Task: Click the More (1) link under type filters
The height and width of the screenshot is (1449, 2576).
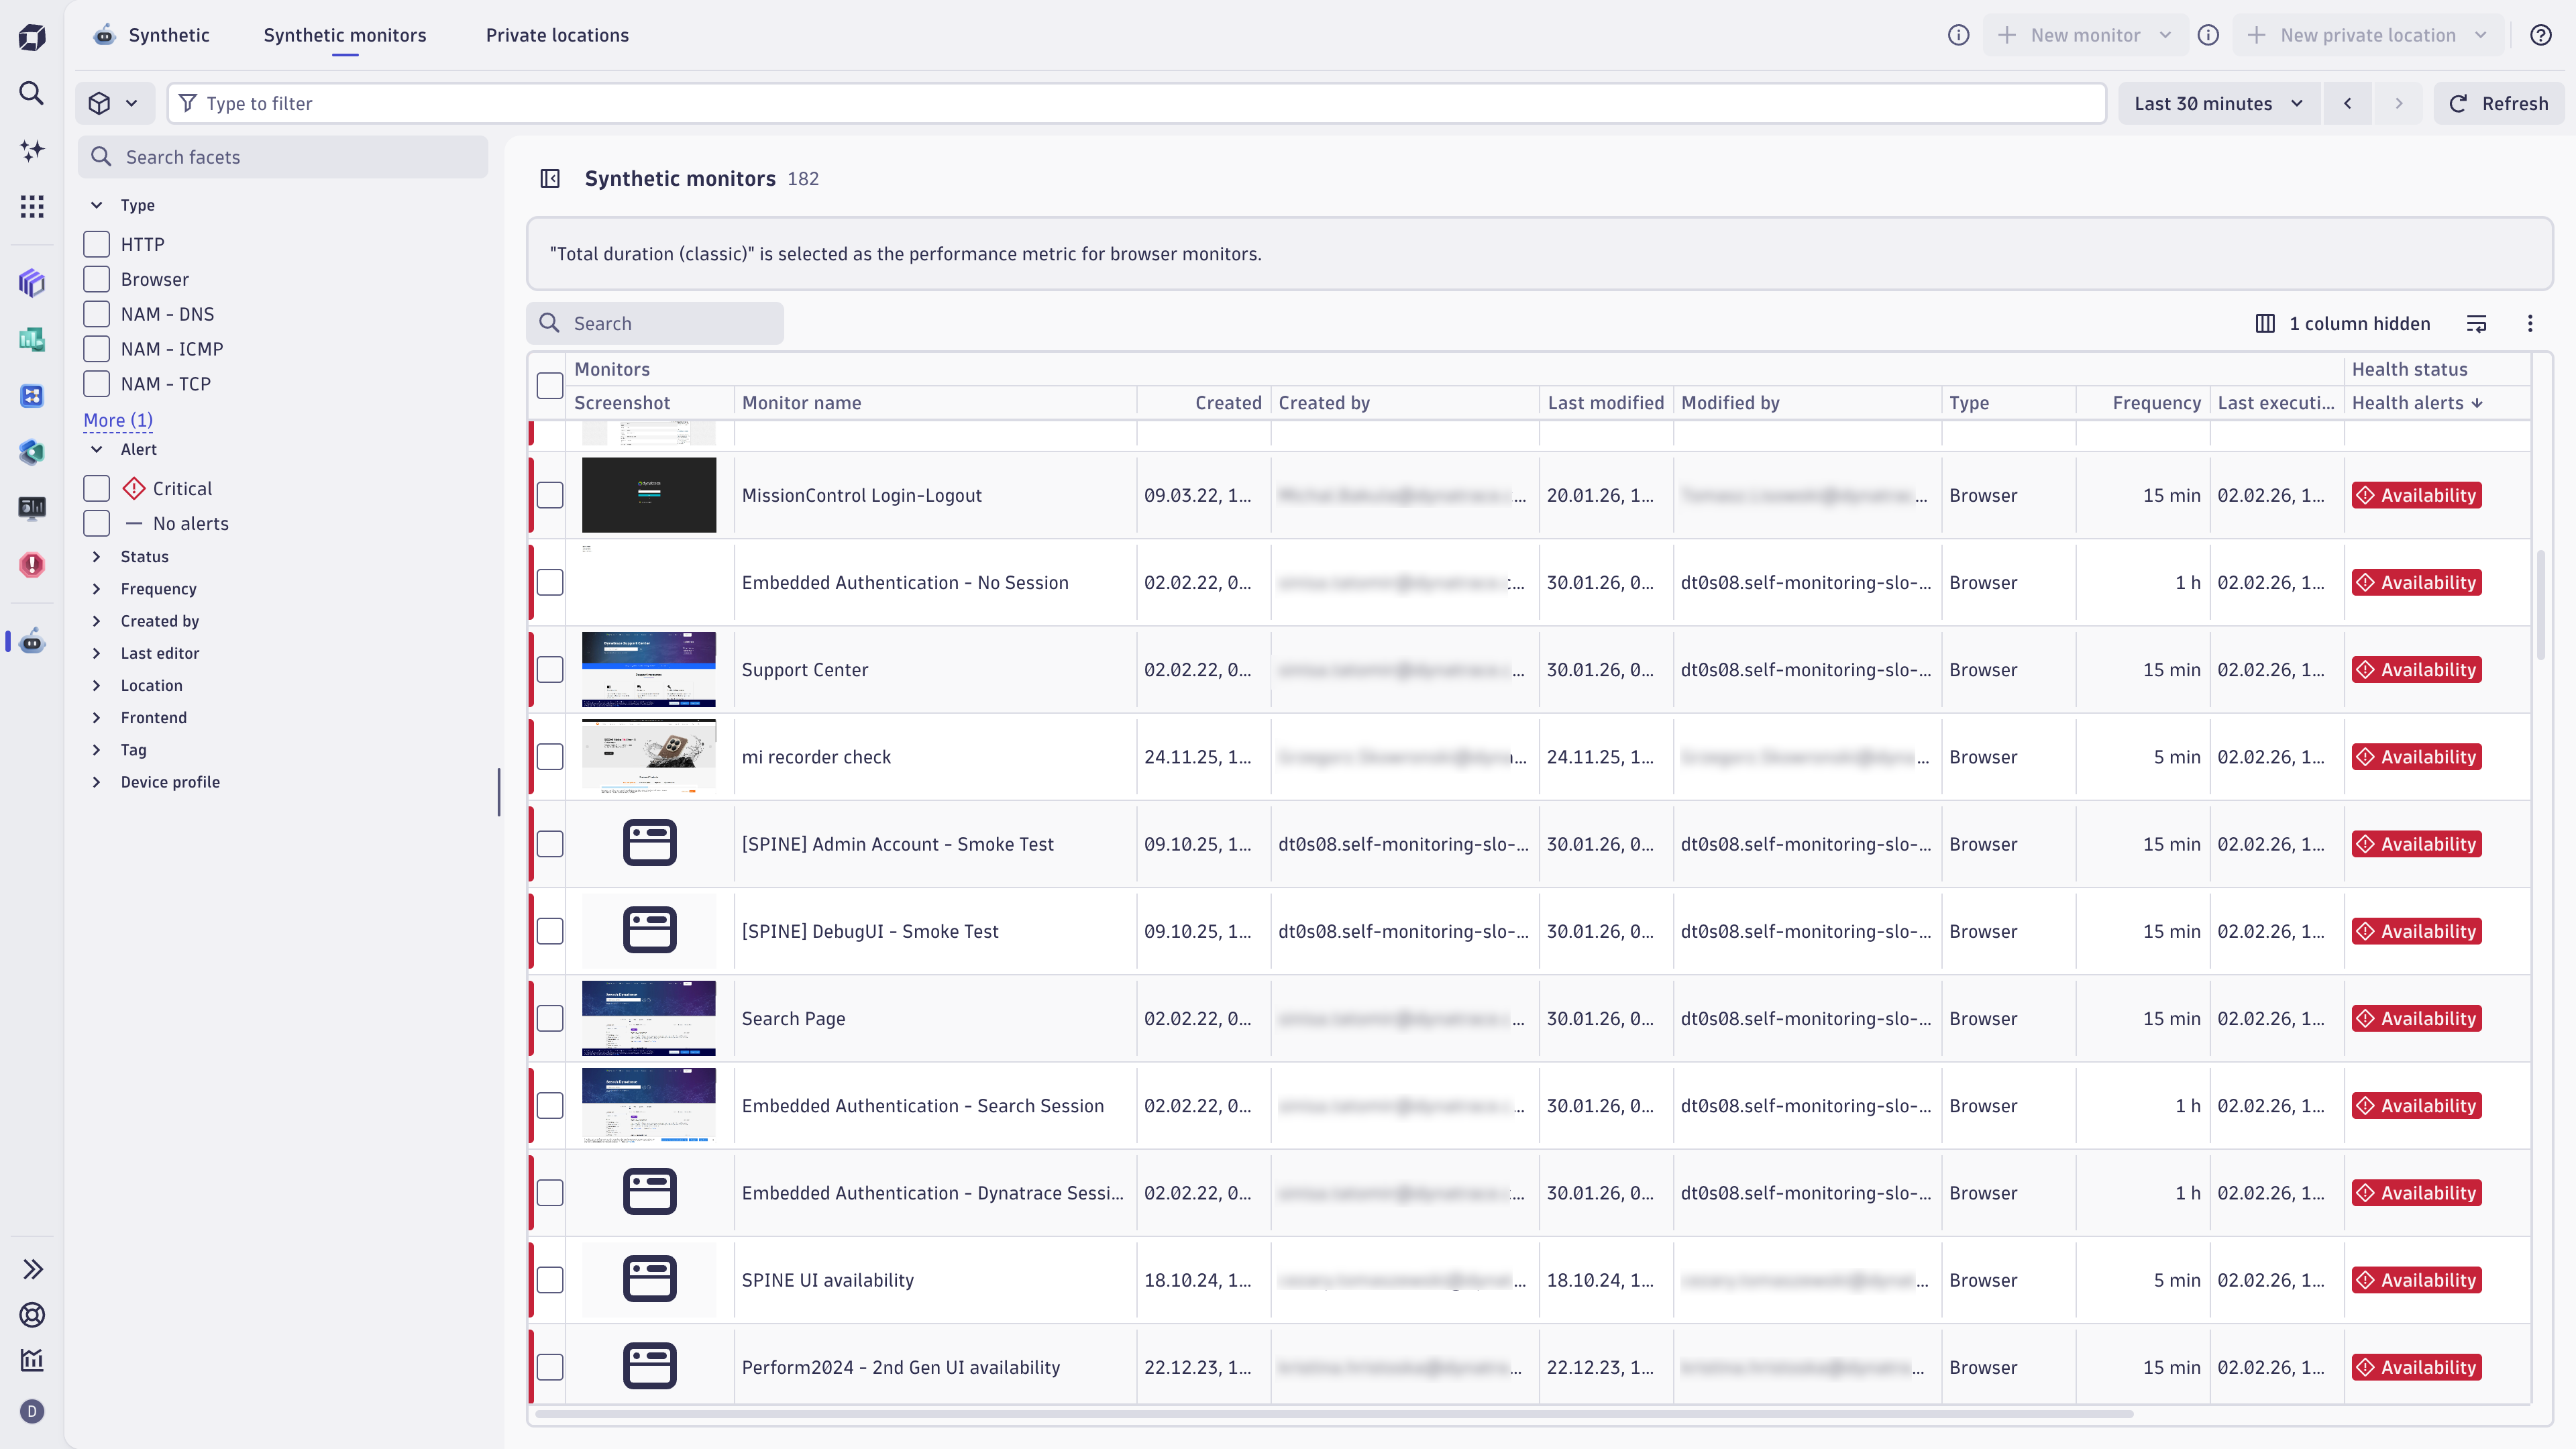Action: (x=118, y=420)
